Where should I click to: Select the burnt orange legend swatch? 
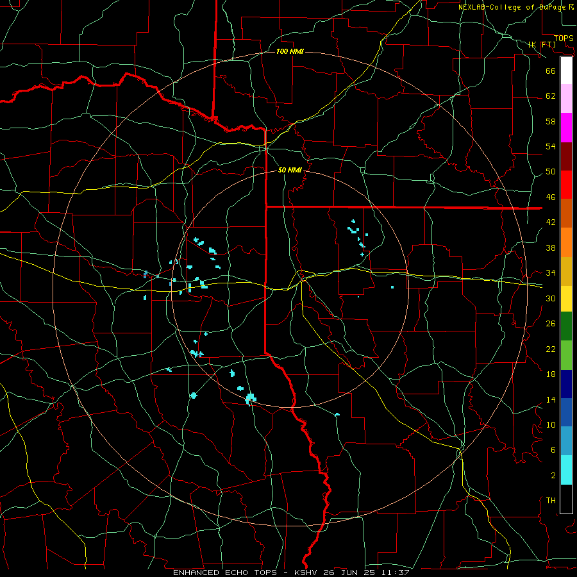(x=566, y=213)
